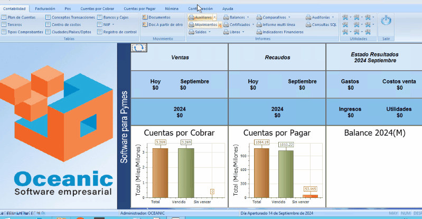This screenshot has width=422, height=219.
Task: Click Sin vencer bar in Cuentas por Pagar
Action: tap(311, 196)
